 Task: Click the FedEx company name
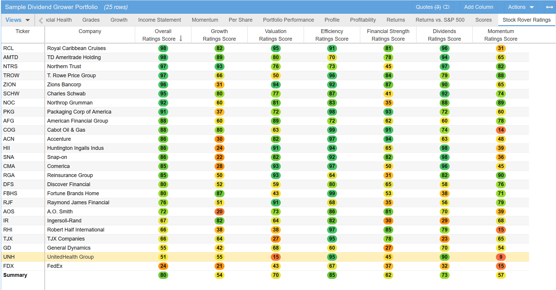tap(55, 266)
